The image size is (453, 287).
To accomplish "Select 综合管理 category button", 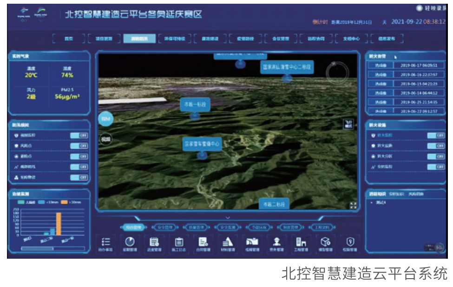I will [133, 227].
